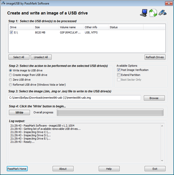Click log line 'Inspecting Drive E:\'

30,139
